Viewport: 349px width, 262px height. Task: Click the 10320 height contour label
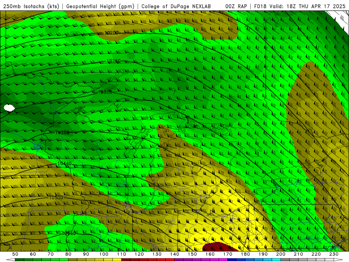click(105, 92)
